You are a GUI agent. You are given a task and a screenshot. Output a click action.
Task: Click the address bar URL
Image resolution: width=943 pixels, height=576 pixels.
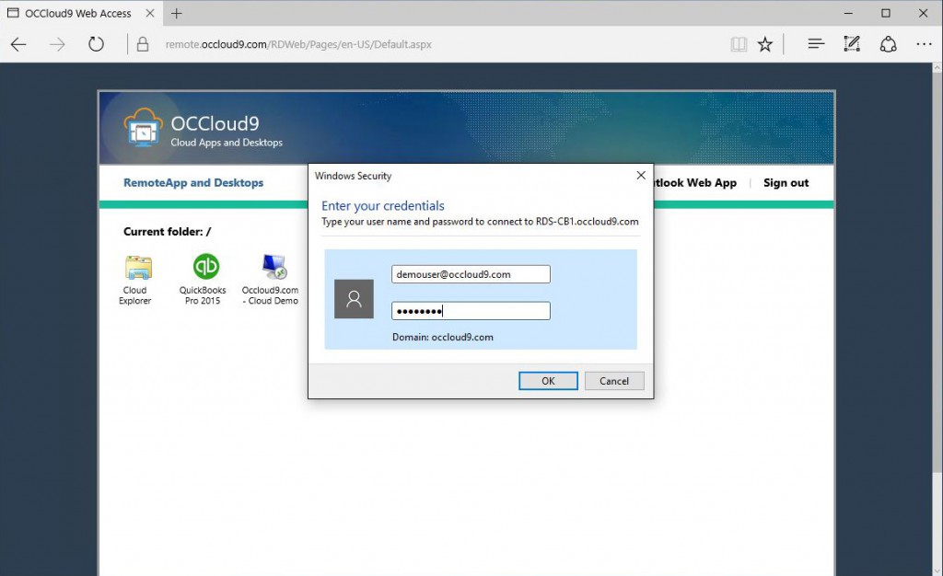click(299, 44)
